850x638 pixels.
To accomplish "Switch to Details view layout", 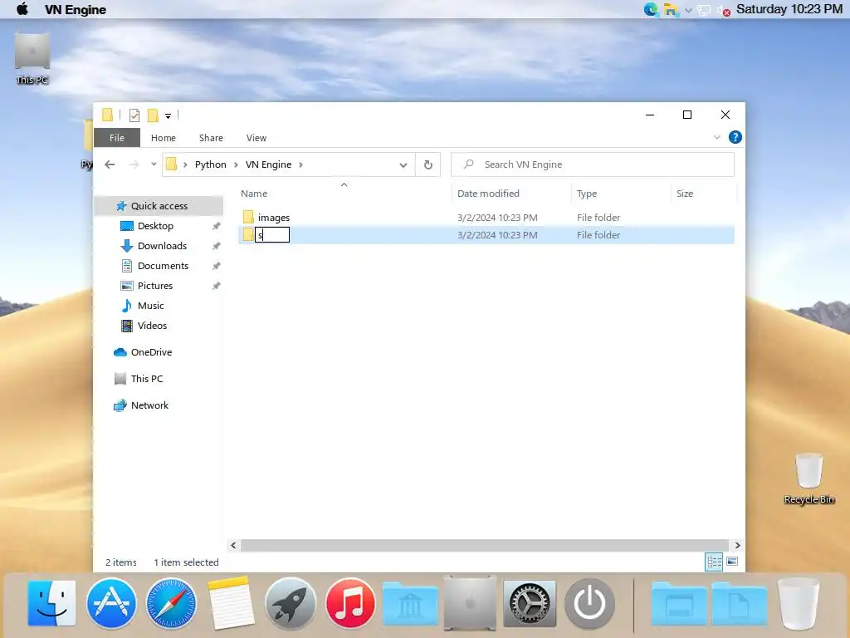I will (x=714, y=562).
